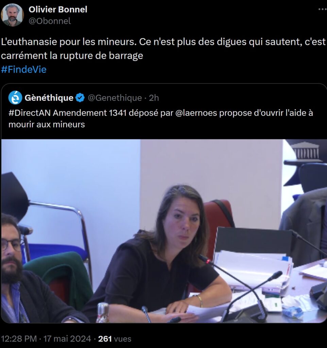This screenshot has width=327, height=348.
Task: Click the 12:28 PM timestamp
Action: (x=19, y=339)
